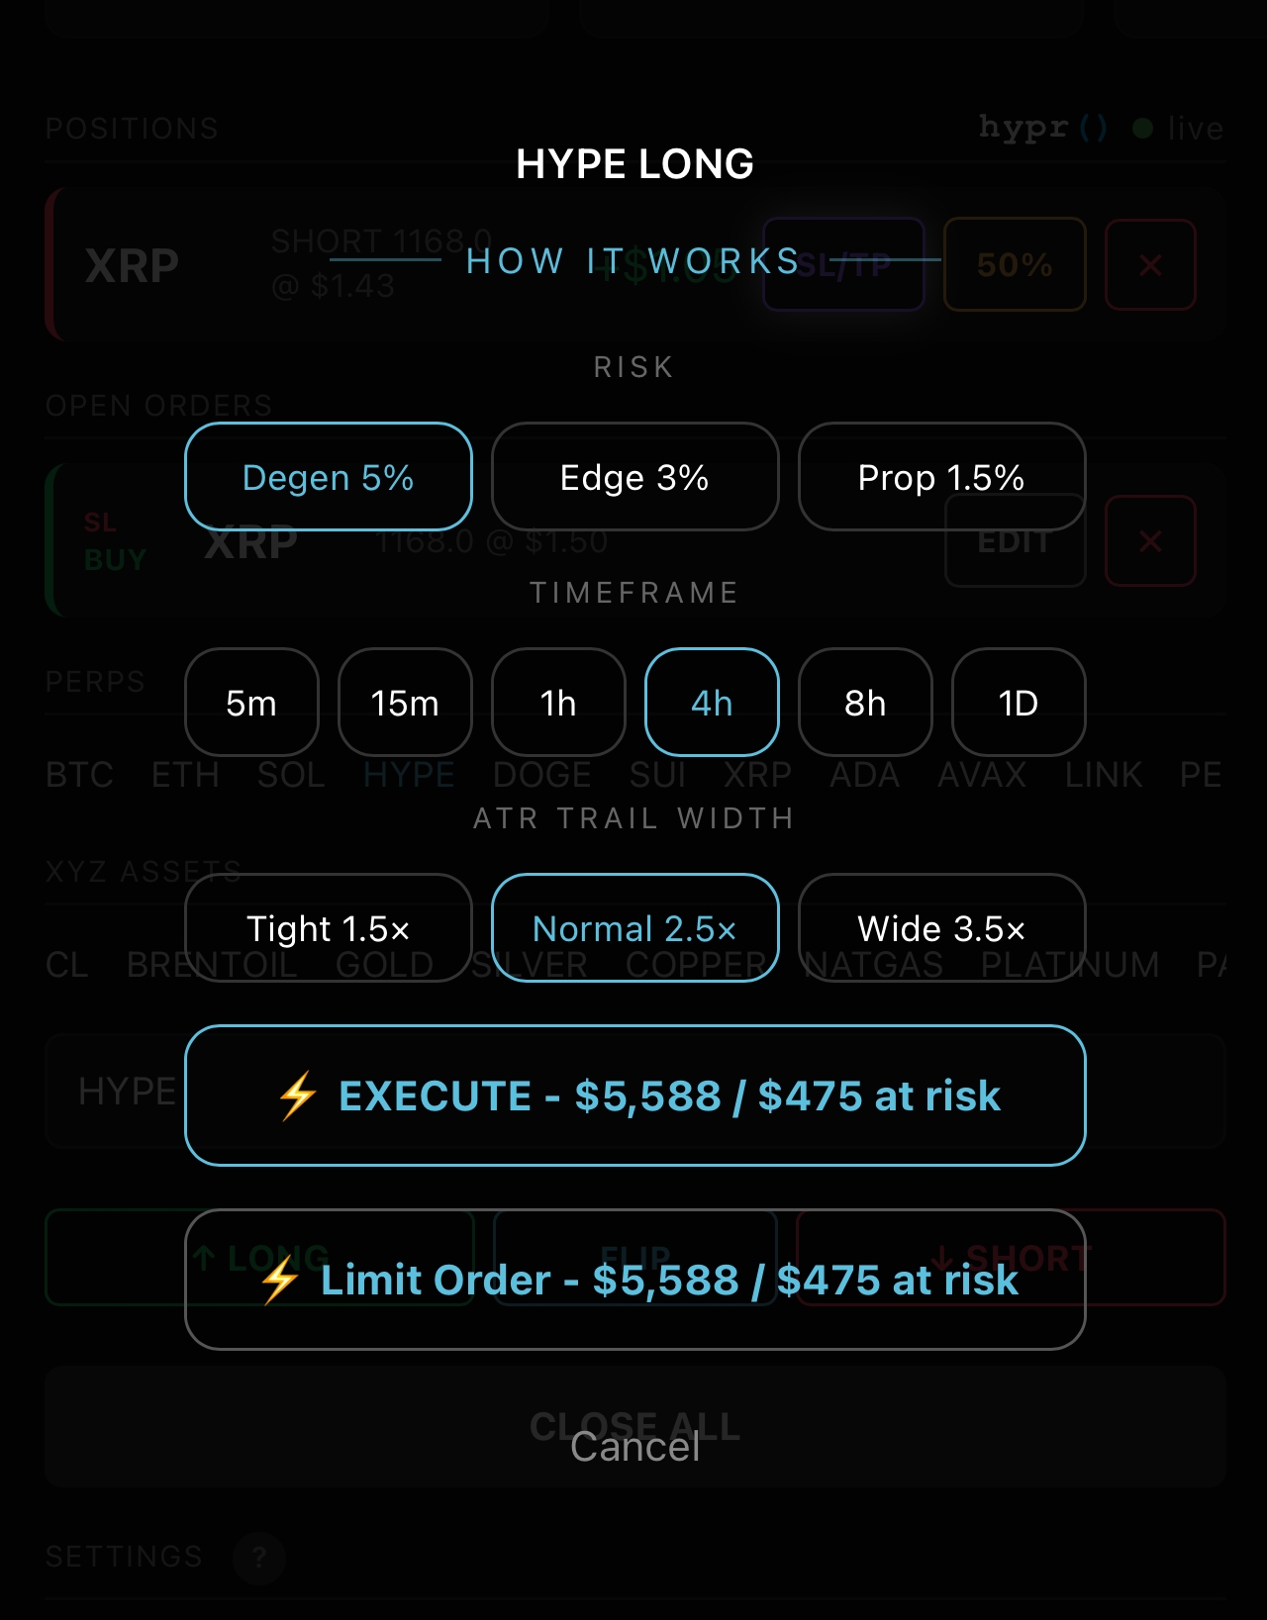This screenshot has width=1267, height=1620.
Task: Place the Limit Order for $5,588
Action: (634, 1280)
